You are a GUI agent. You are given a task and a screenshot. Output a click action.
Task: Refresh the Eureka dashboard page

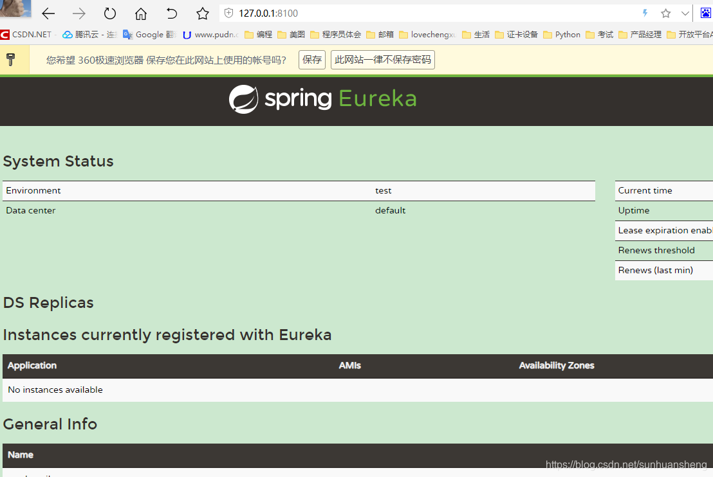[109, 13]
